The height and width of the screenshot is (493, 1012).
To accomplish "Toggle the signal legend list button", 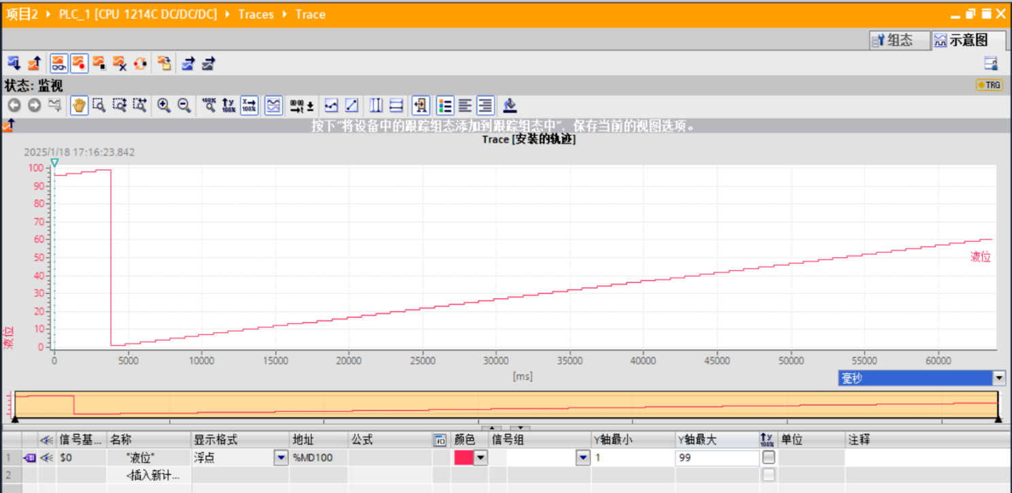I will coord(445,105).
